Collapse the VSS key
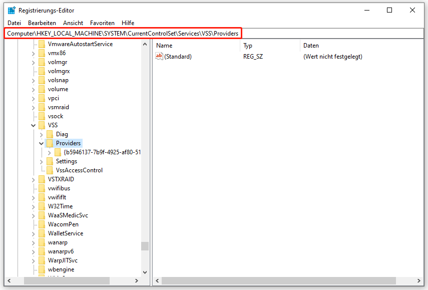This screenshot has width=428, height=290. coord(34,125)
